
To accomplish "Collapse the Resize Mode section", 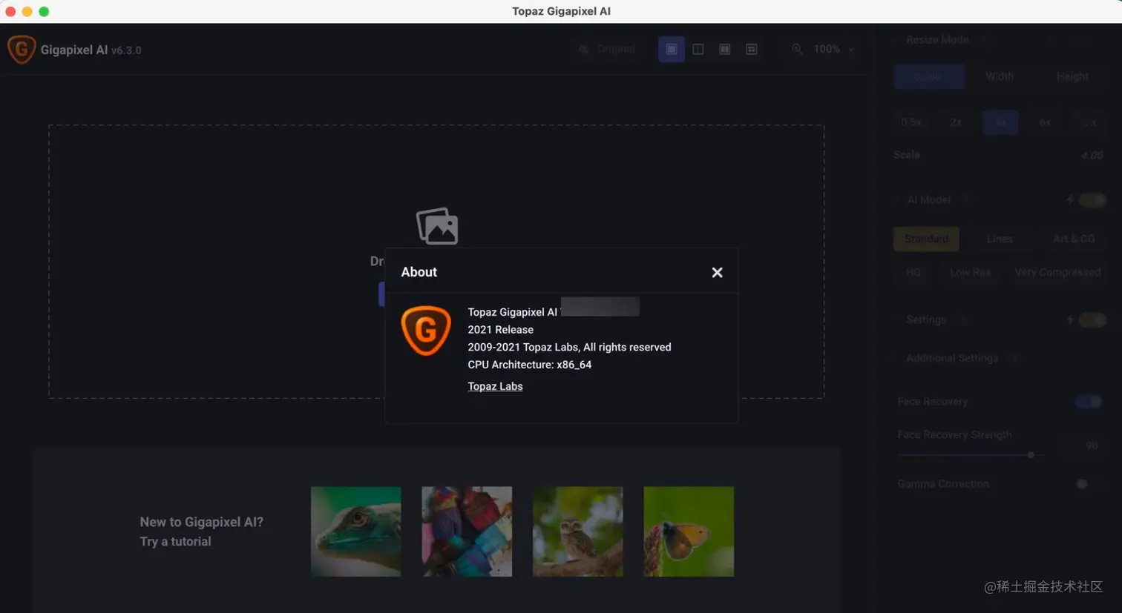I will tap(937, 40).
